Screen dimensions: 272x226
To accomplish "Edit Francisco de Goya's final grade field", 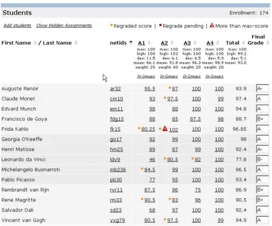I will pyautogui.click(x=262, y=119).
